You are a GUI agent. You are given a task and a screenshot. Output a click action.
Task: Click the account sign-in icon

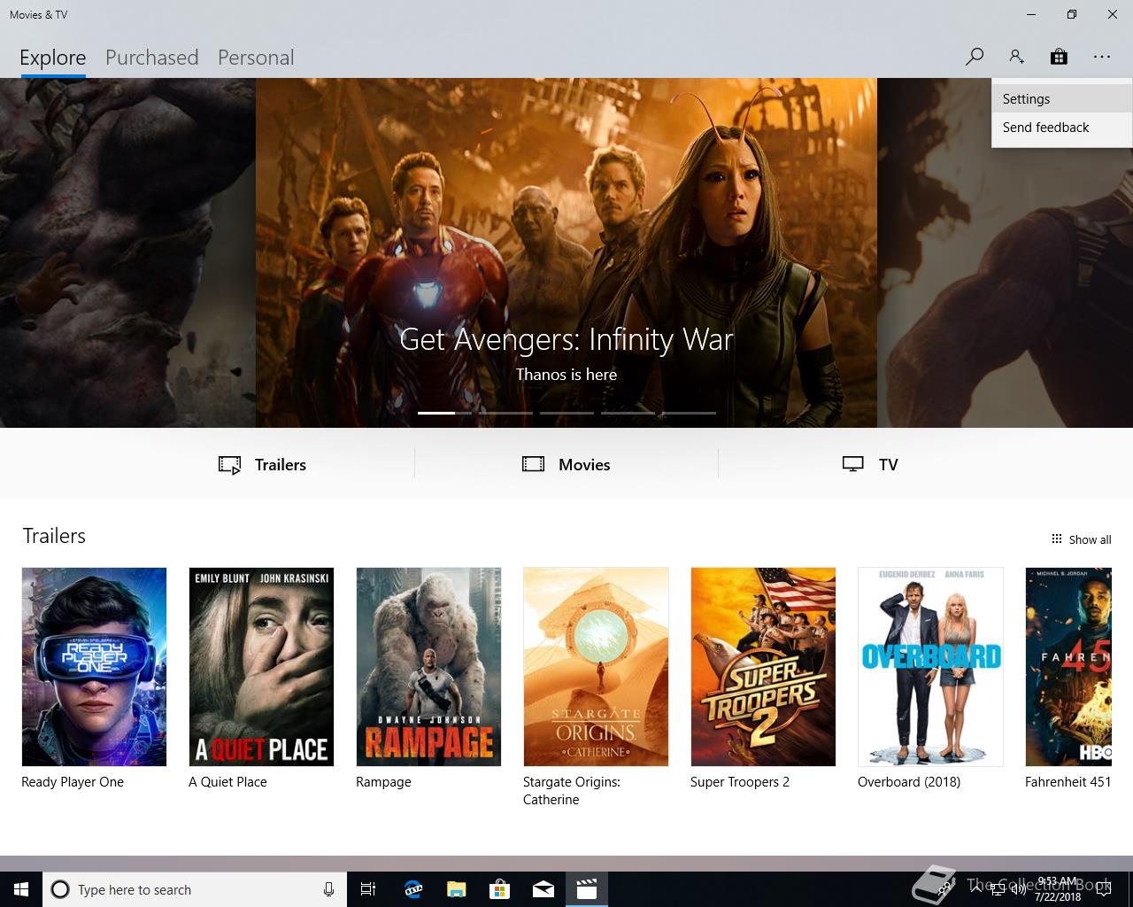(1016, 57)
